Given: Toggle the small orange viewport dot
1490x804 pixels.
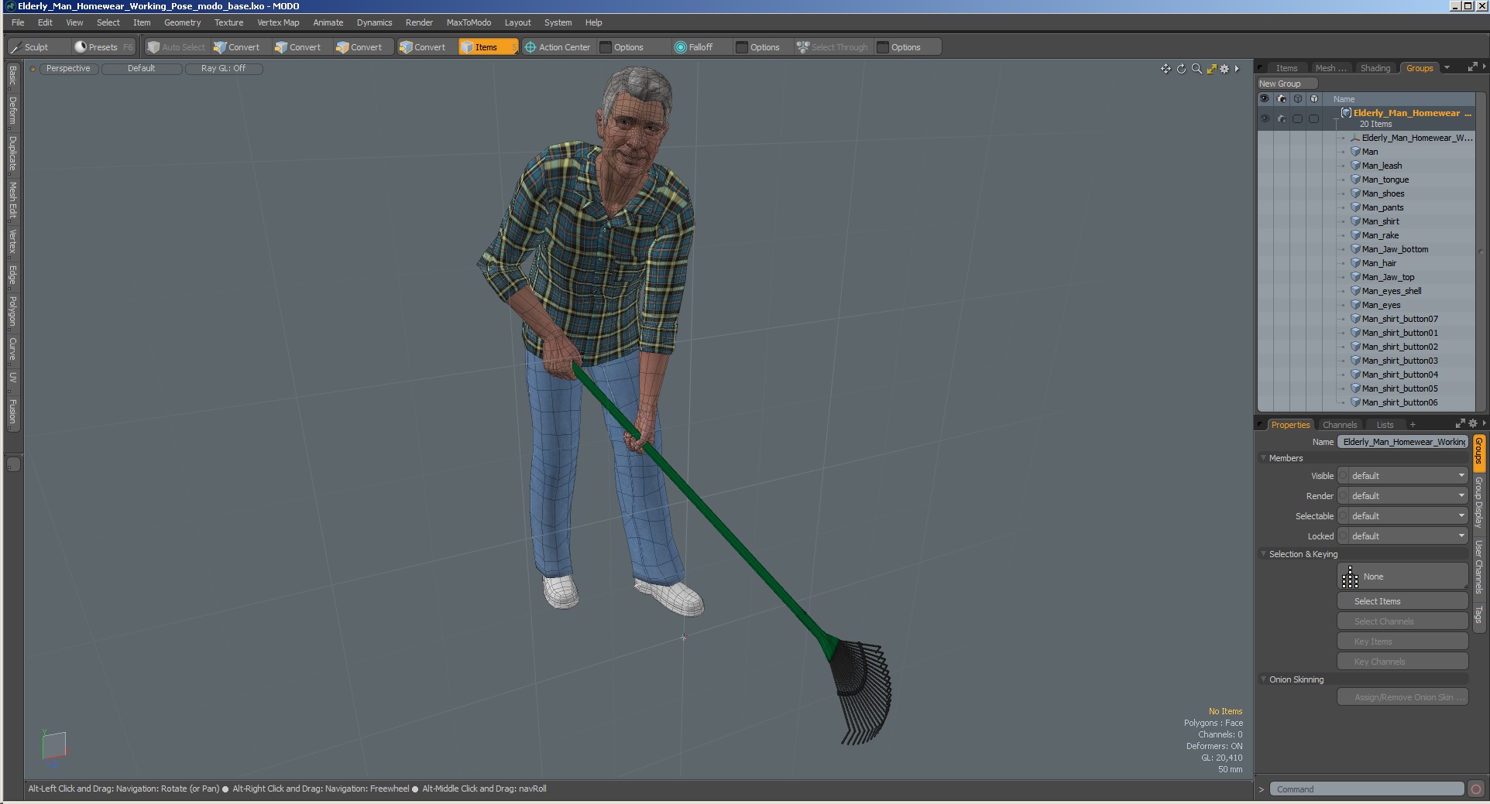Looking at the screenshot, I should coord(33,69).
